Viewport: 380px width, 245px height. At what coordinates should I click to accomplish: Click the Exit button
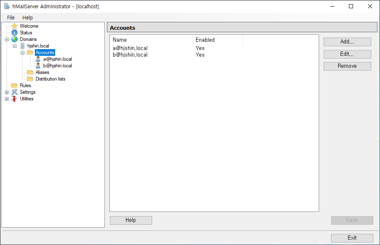click(352, 238)
